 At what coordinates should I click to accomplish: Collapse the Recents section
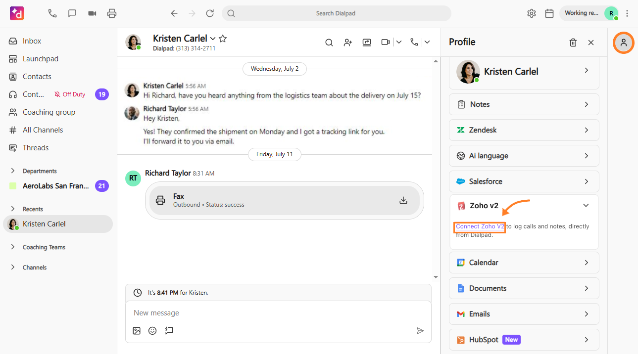pos(13,209)
